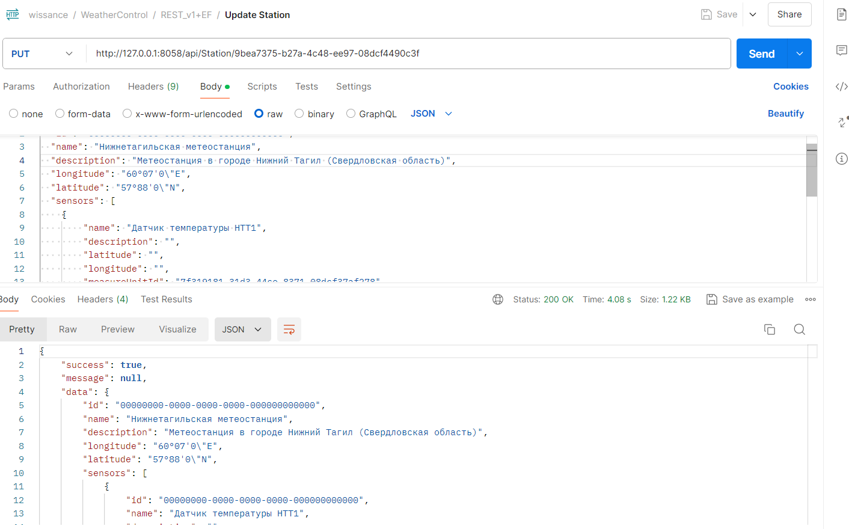Image resolution: width=849 pixels, height=529 pixels.
Task: Switch response view to Visualize
Action: coord(177,329)
